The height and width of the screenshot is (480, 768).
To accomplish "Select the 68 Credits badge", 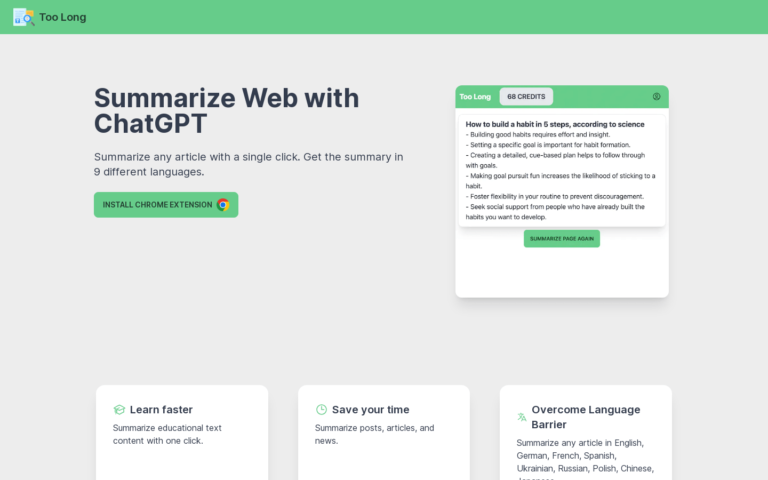I will (526, 97).
